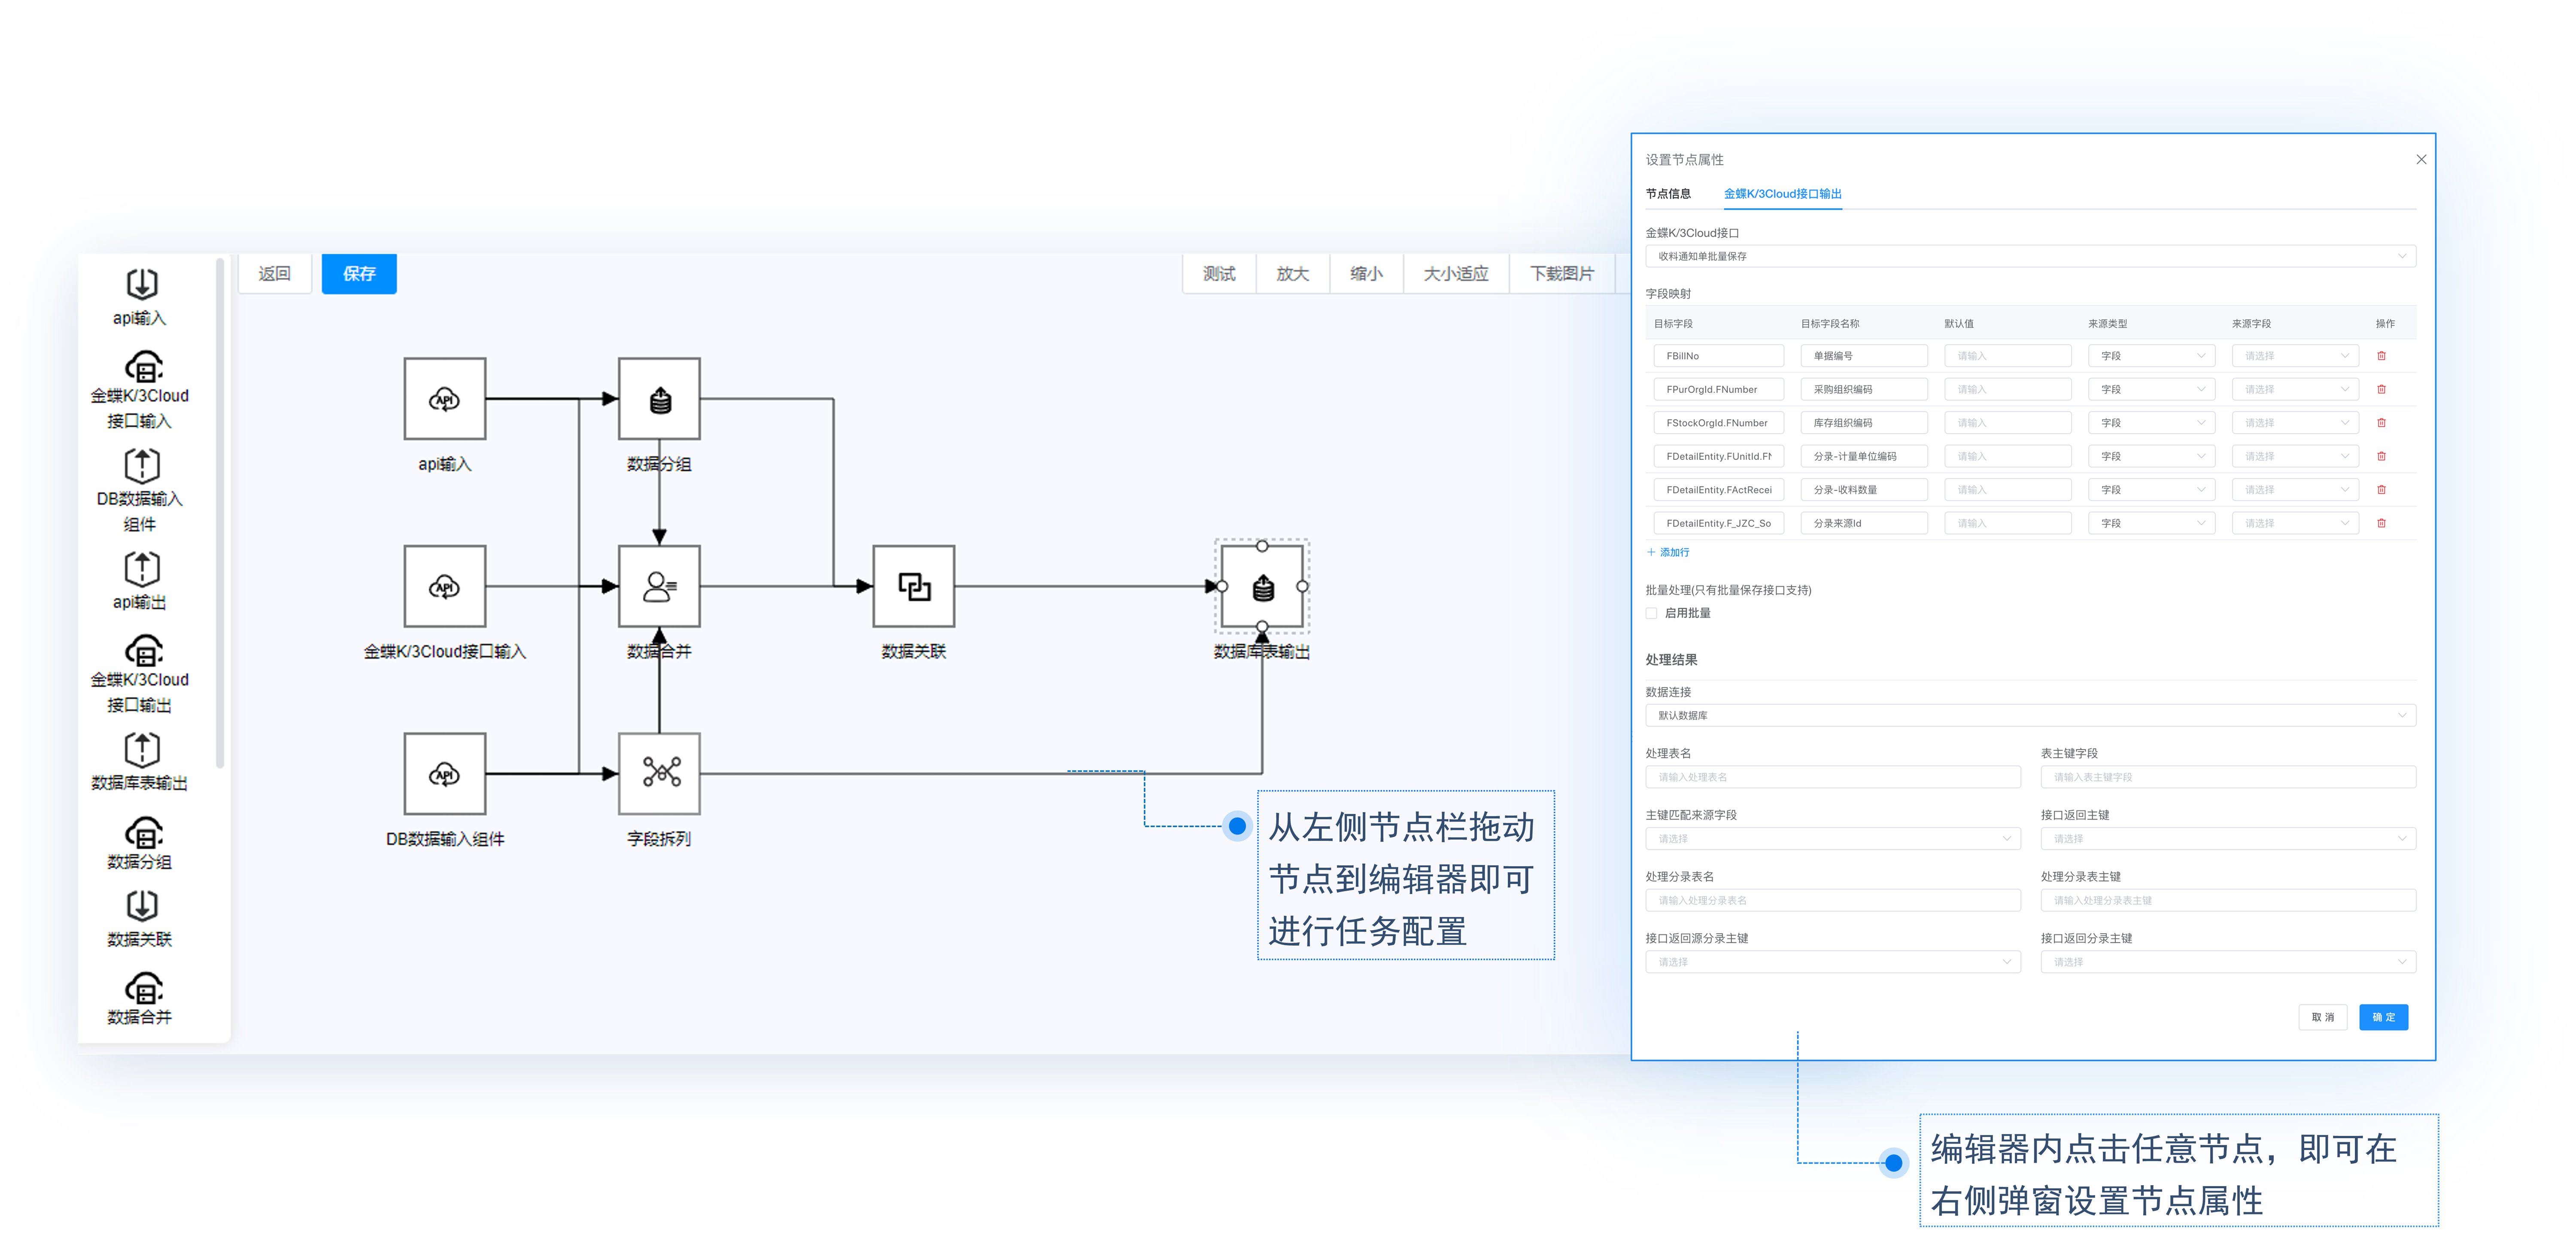Click the 处理表名 input field
2576x1238 pixels.
1832,777
